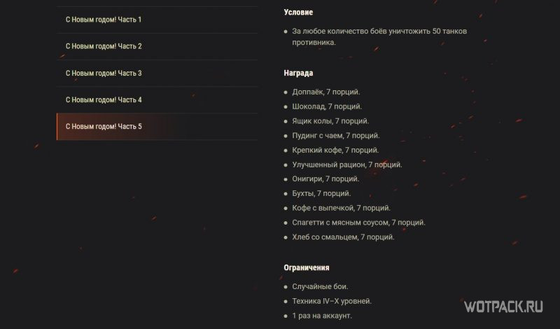
Task: Click the 'Условие' heading
Action: (298, 13)
